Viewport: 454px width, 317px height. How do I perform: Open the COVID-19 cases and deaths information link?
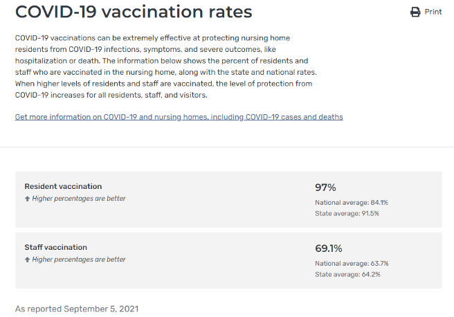click(x=179, y=117)
